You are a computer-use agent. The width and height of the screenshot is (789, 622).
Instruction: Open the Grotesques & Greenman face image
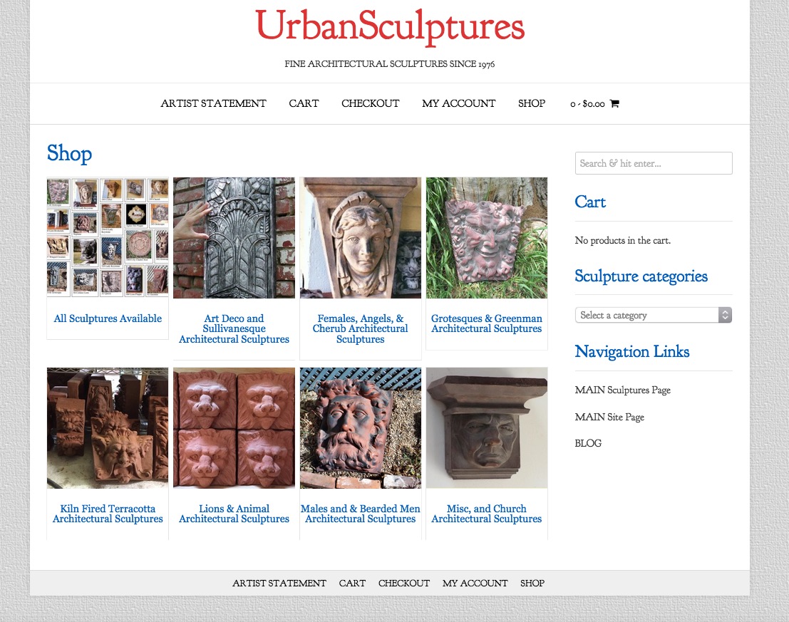point(487,238)
